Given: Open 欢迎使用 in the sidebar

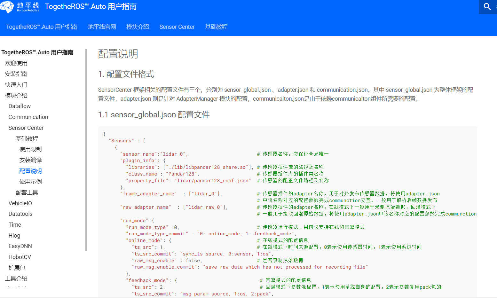Looking at the screenshot, I should click(x=16, y=63).
